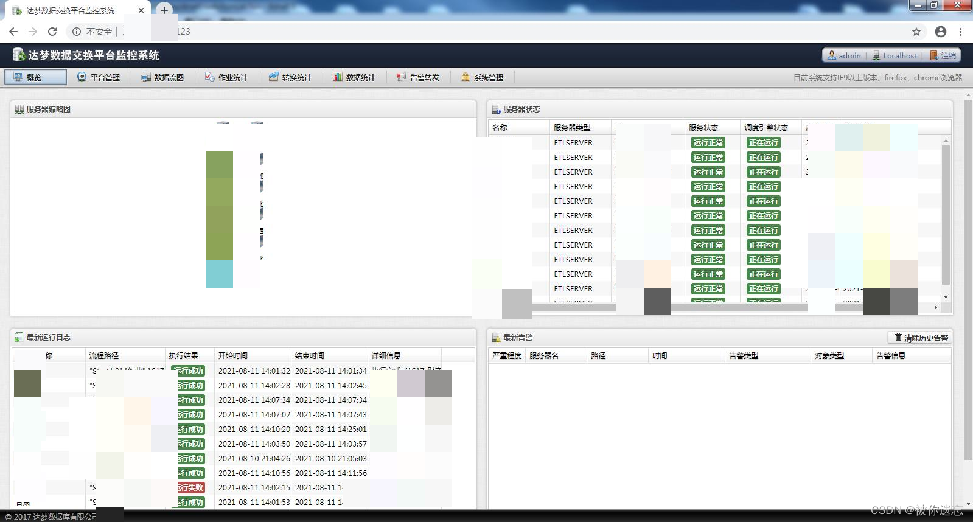Viewport: 973px width, 522px height.
Task: Click the 服务器状态 panel icon
Action: pyautogui.click(x=496, y=110)
